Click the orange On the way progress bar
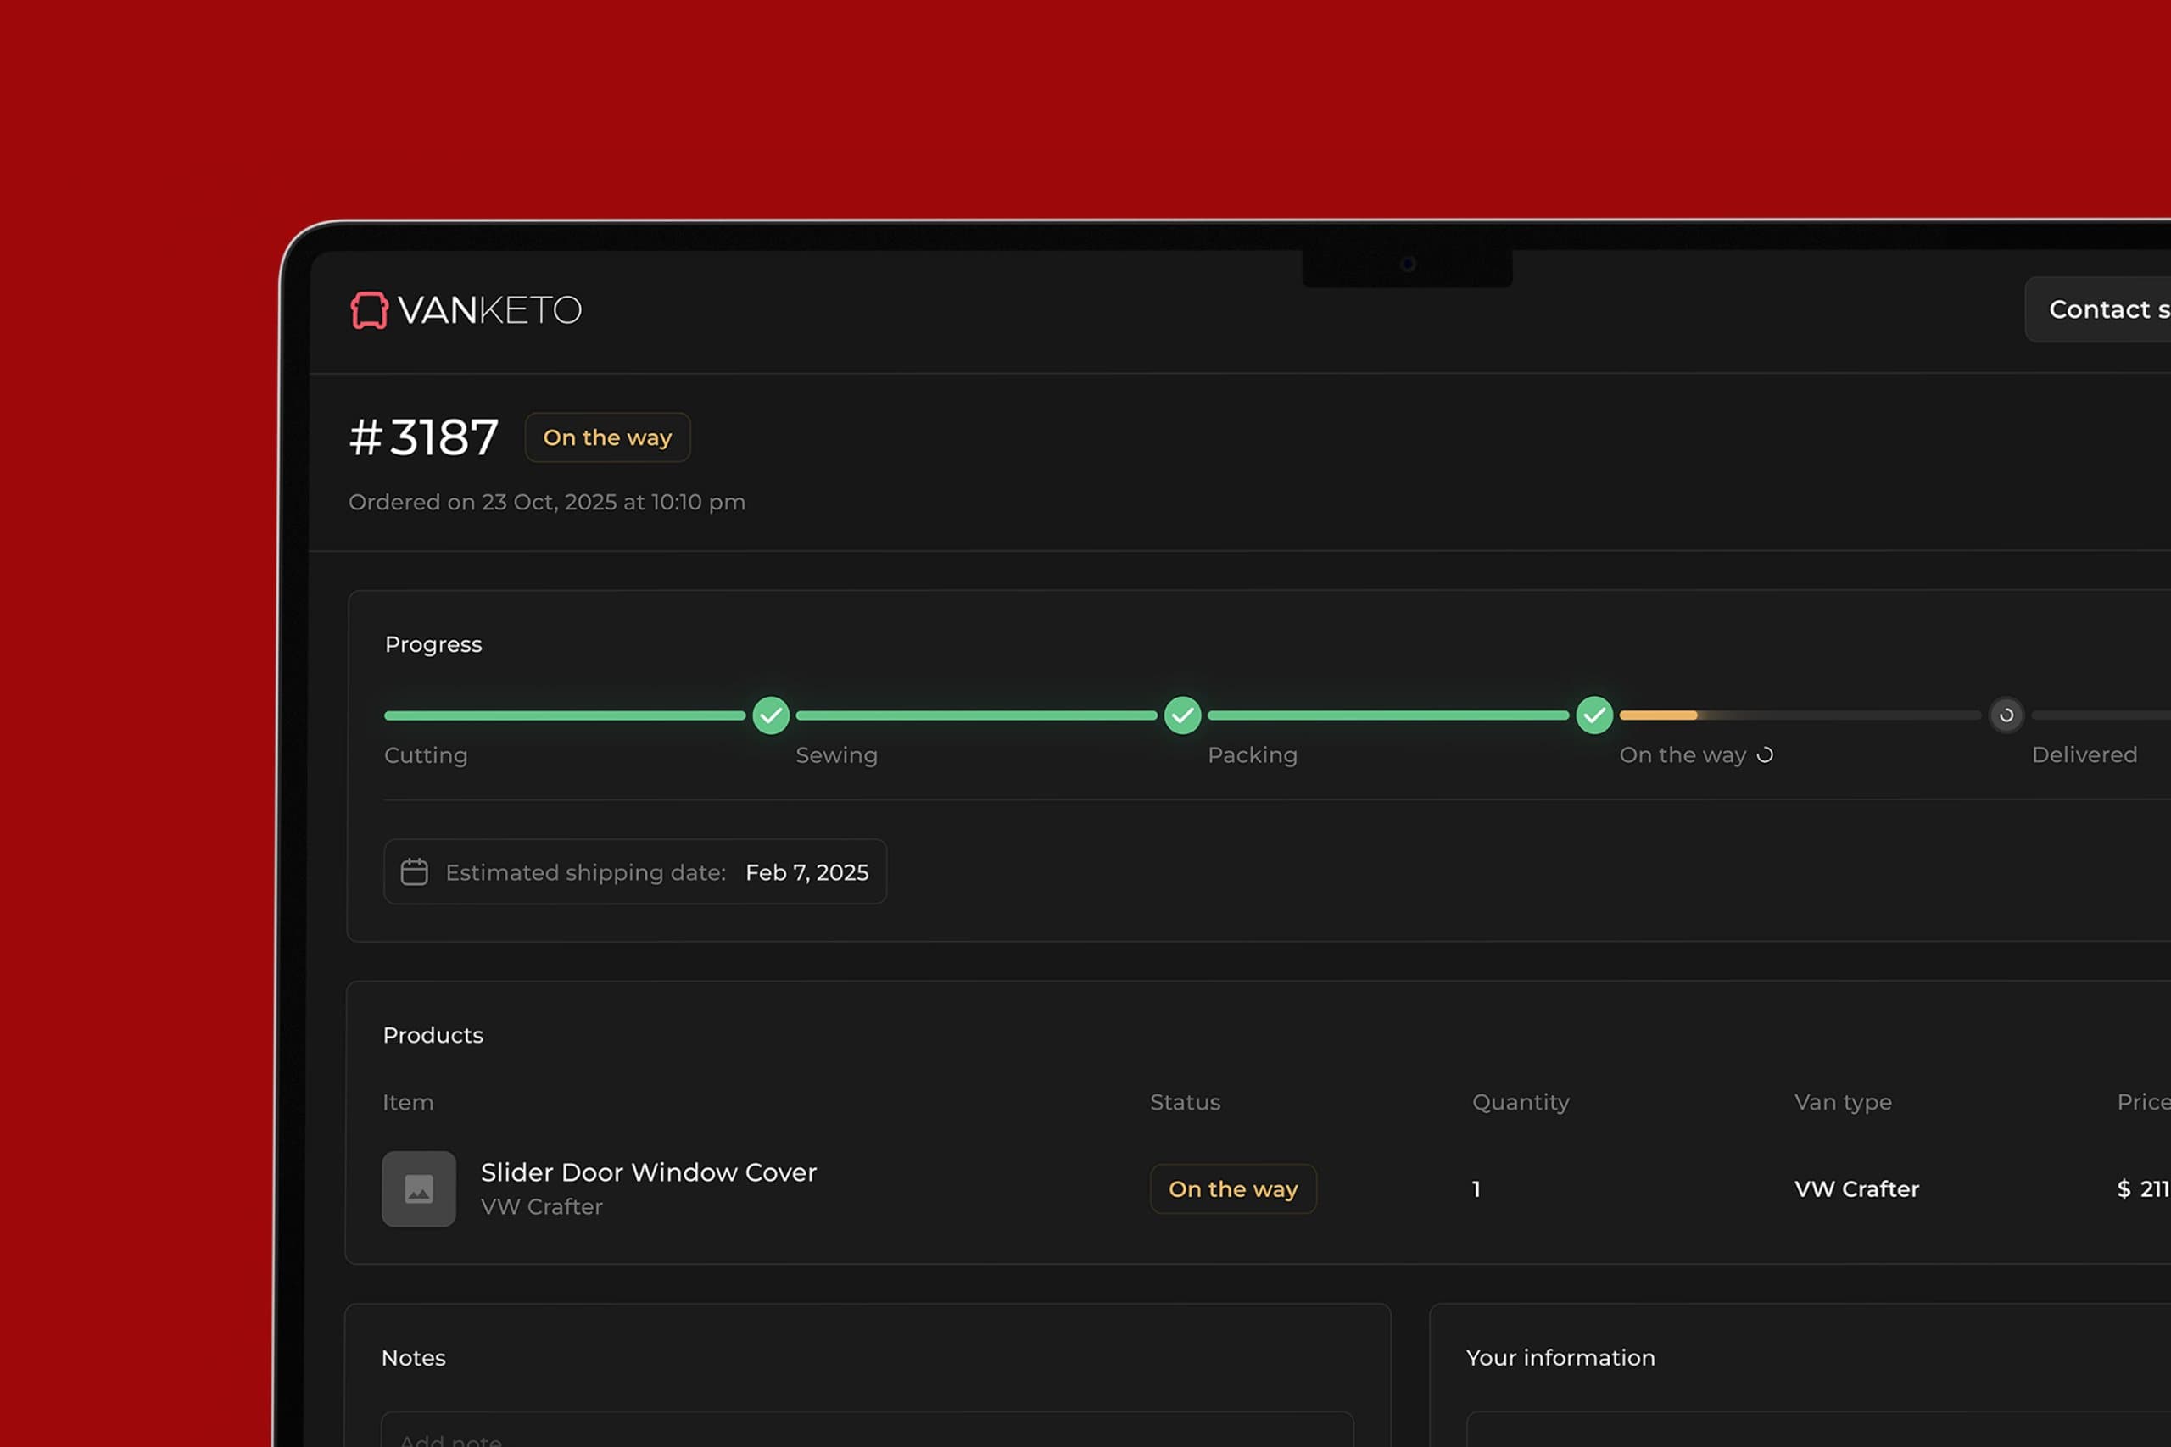The image size is (2171, 1447). (x=1658, y=715)
